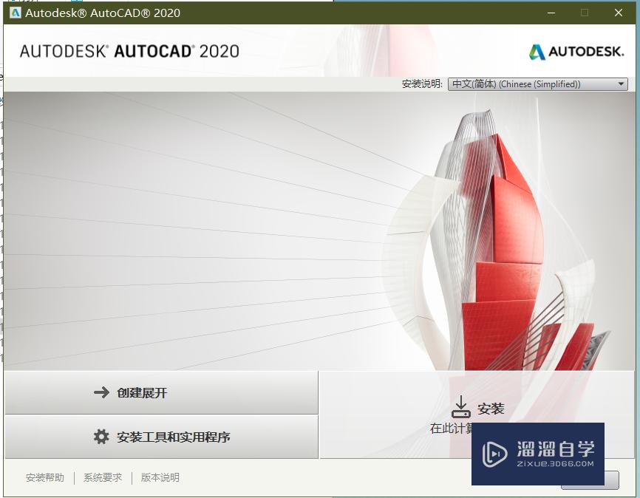Click the AutoCAD icon in title bar

pyautogui.click(x=15, y=13)
